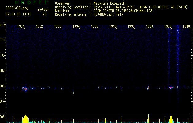
Task: Click the Receiving Location label
Action: 71,7
